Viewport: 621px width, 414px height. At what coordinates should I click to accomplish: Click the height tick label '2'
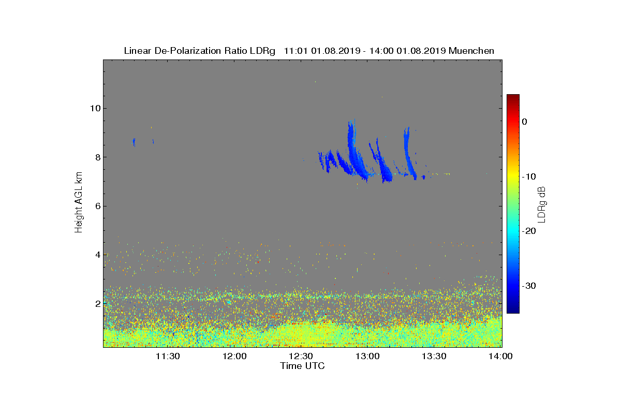click(x=97, y=303)
